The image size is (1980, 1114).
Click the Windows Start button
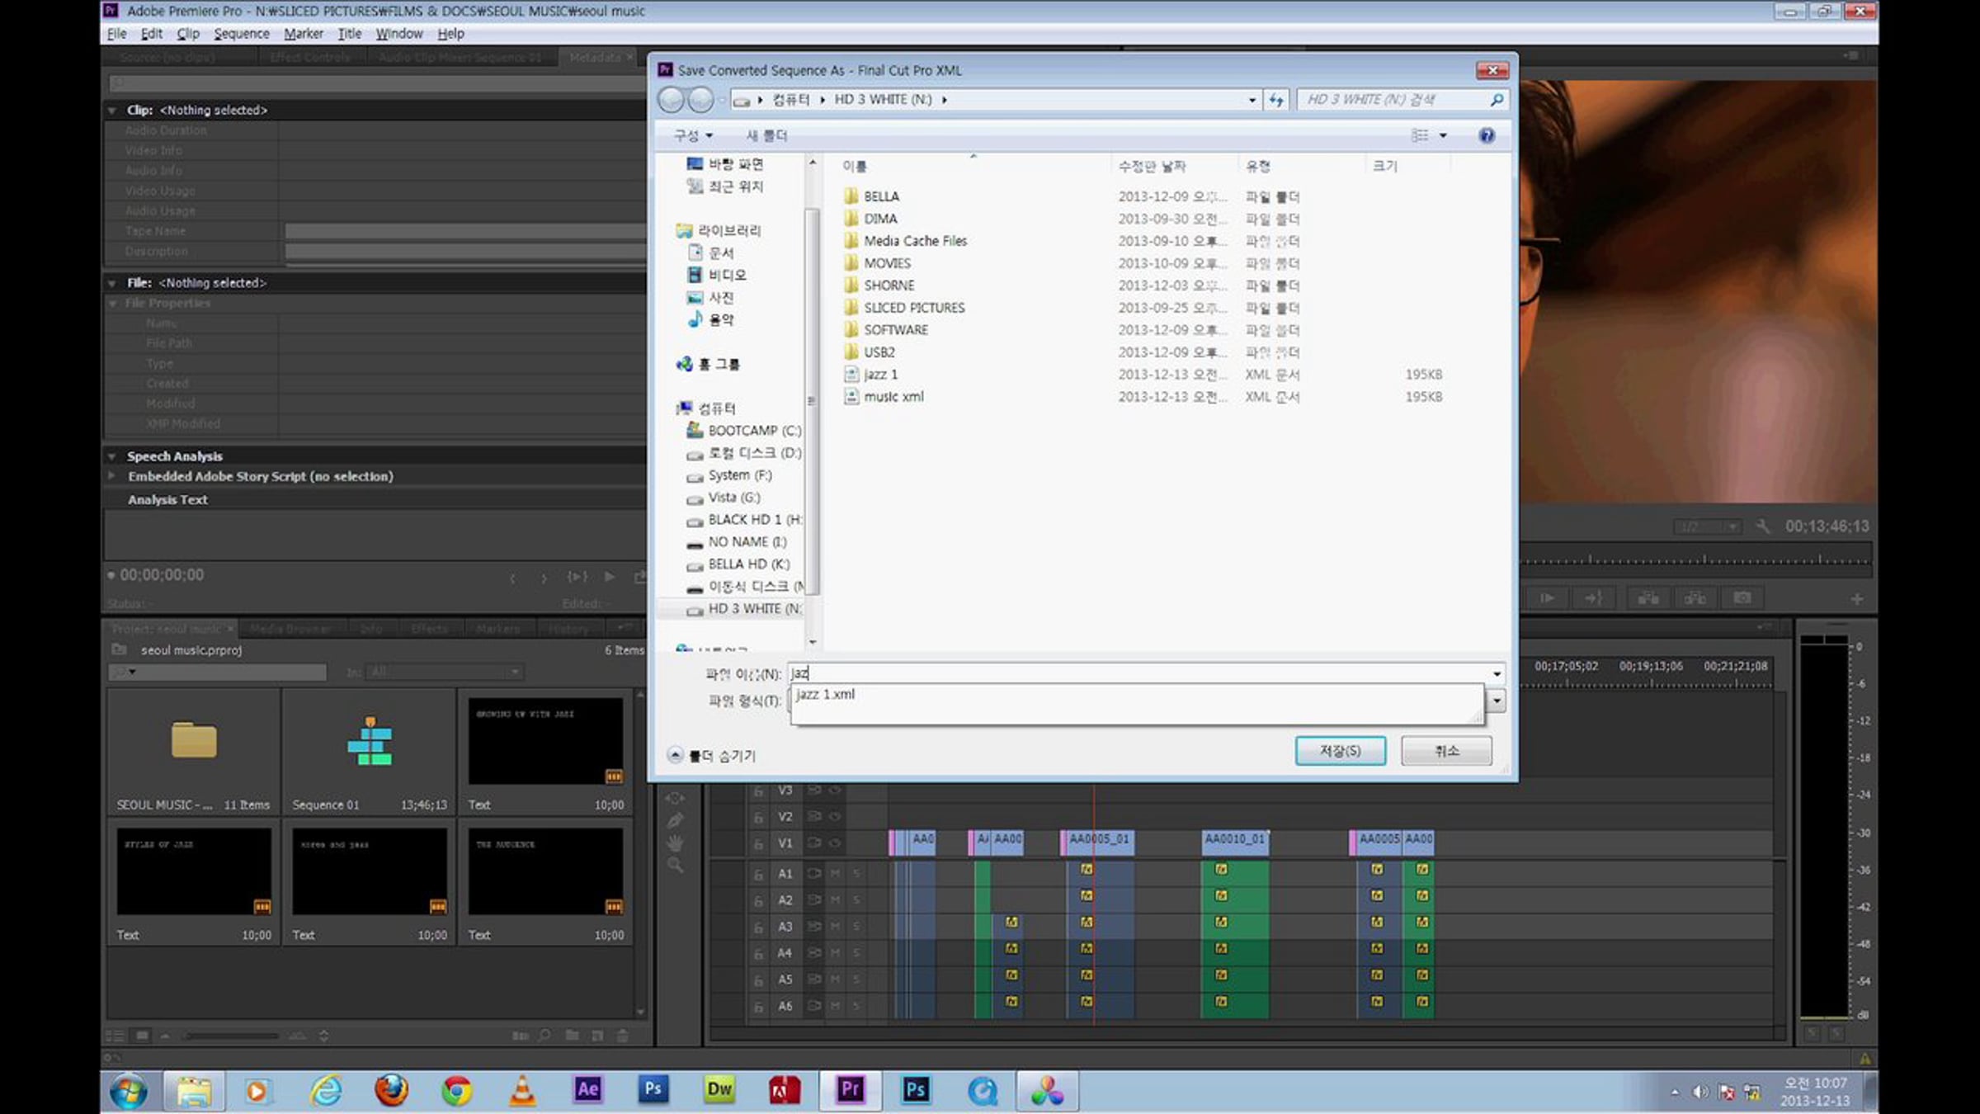coord(129,1091)
